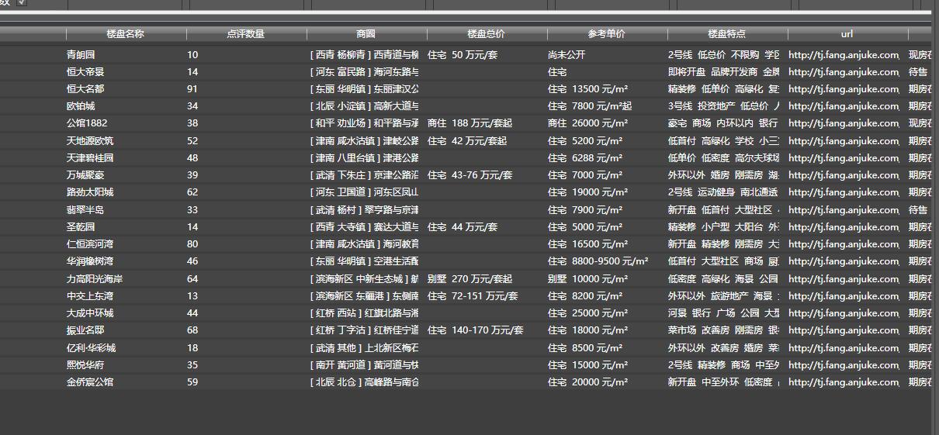
Task: Open the anjuke url in 公馆1882 row
Action: click(x=844, y=123)
